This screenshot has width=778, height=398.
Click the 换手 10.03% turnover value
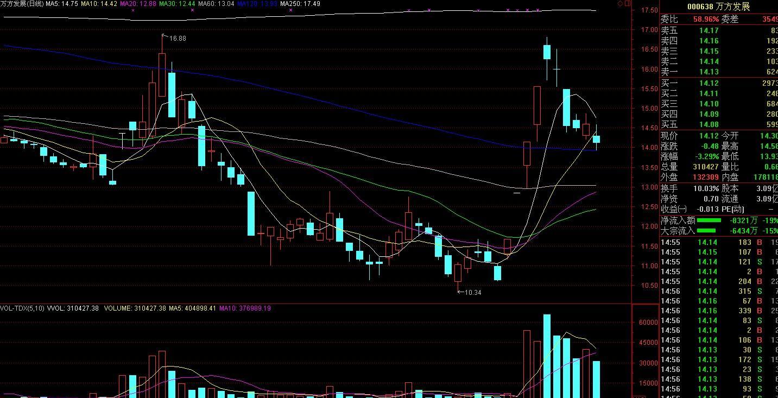pyautogui.click(x=706, y=188)
